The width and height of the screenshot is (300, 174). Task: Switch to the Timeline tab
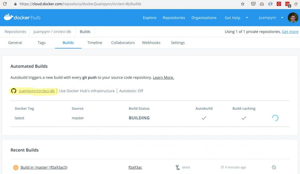coord(95,43)
